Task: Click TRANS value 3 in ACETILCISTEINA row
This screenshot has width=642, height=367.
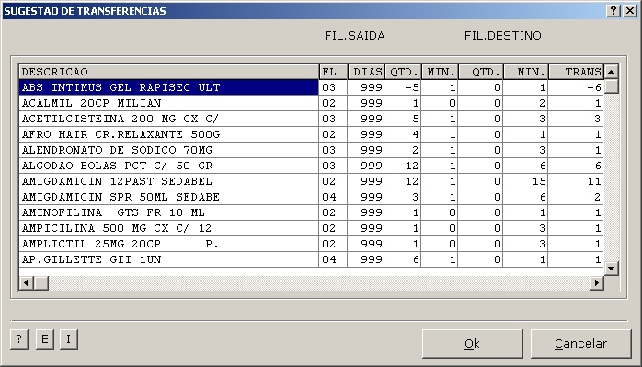Action: [x=575, y=119]
